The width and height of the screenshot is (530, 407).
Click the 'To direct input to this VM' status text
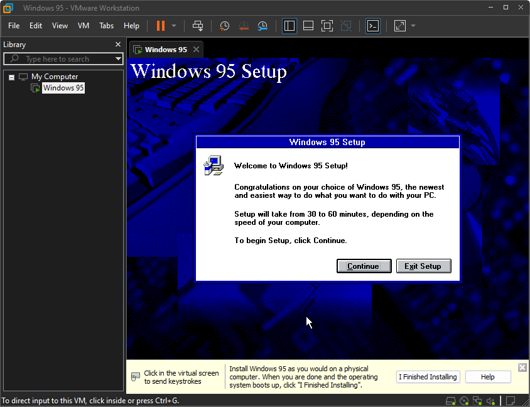click(90, 401)
